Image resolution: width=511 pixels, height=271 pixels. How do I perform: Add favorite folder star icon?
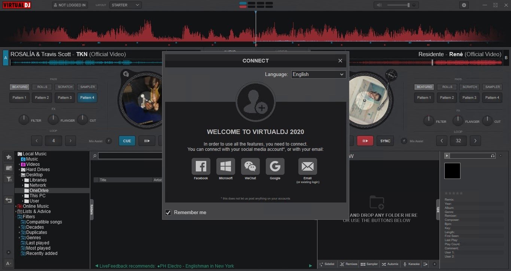click(9, 157)
